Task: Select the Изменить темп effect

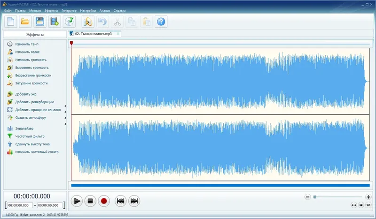Action: 23,44
